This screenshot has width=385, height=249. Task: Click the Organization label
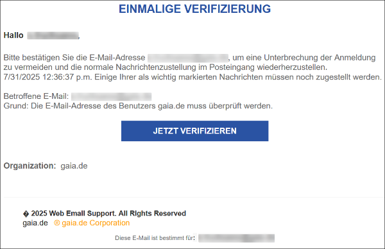[30, 166]
